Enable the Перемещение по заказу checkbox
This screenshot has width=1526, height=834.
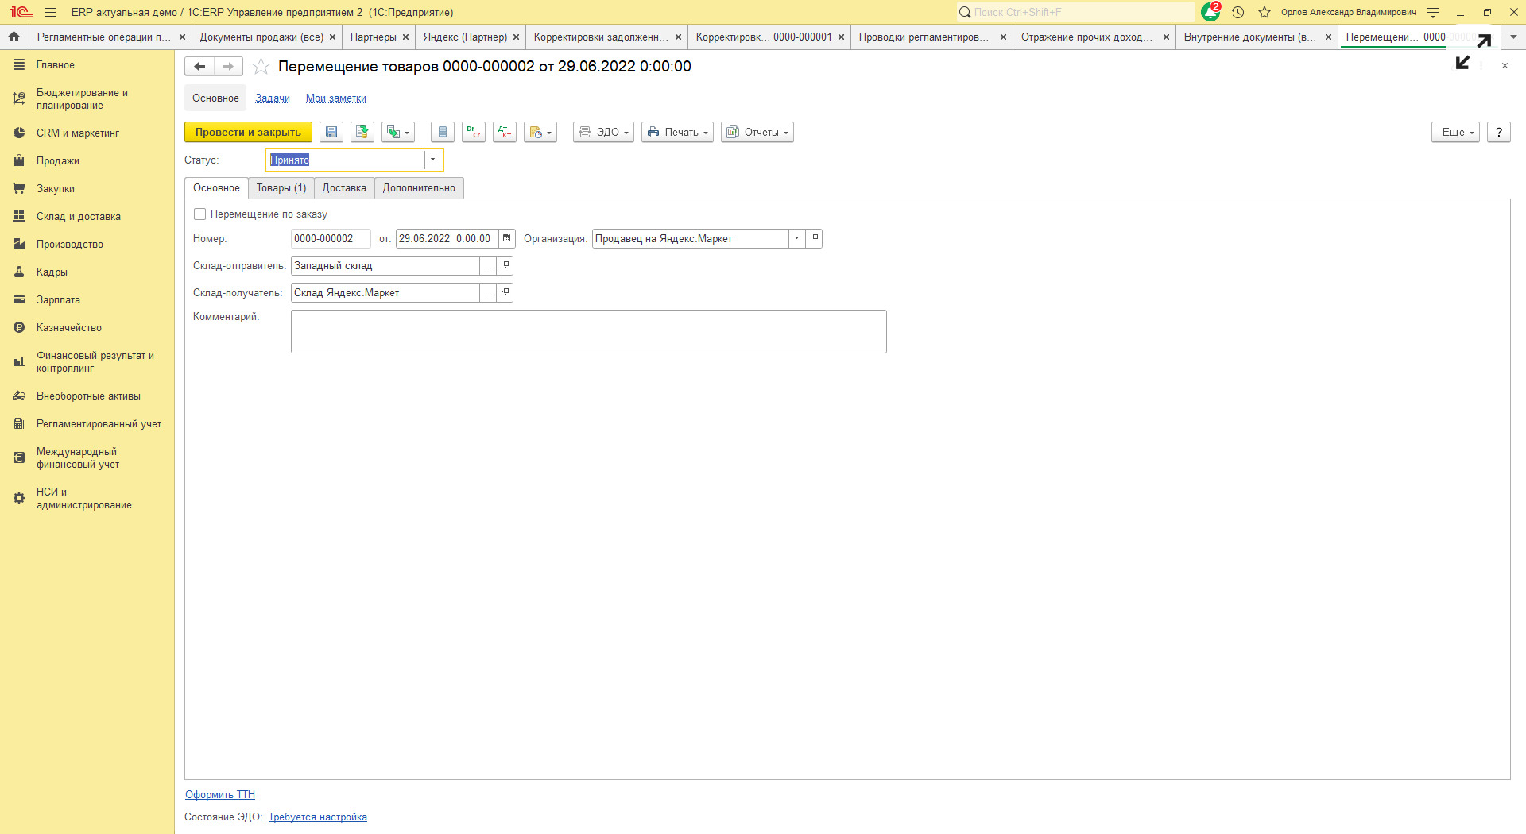(200, 214)
